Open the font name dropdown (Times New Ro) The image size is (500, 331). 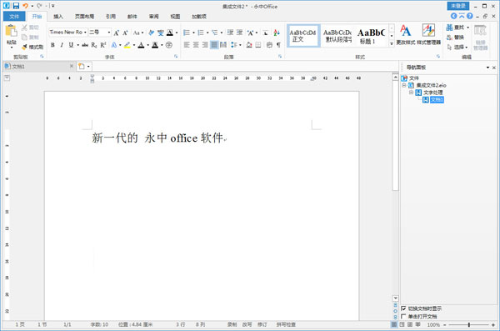[x=85, y=33]
